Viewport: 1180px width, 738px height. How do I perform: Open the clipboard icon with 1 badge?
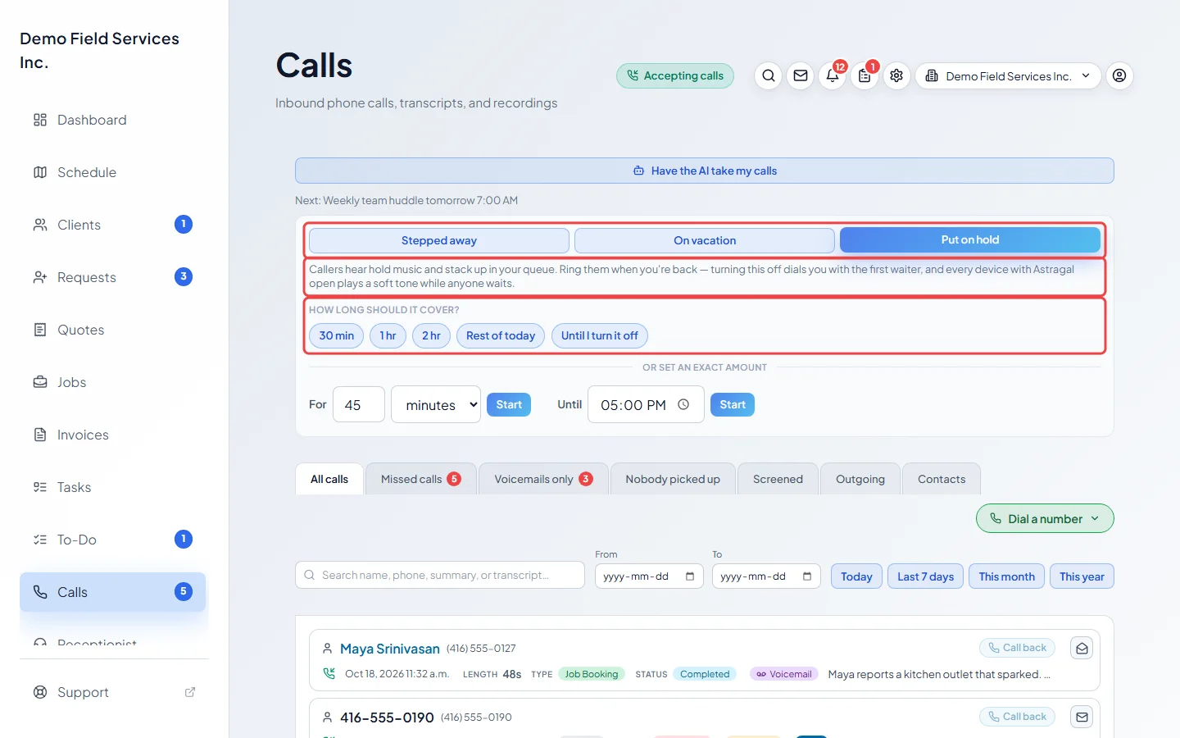[x=865, y=76]
